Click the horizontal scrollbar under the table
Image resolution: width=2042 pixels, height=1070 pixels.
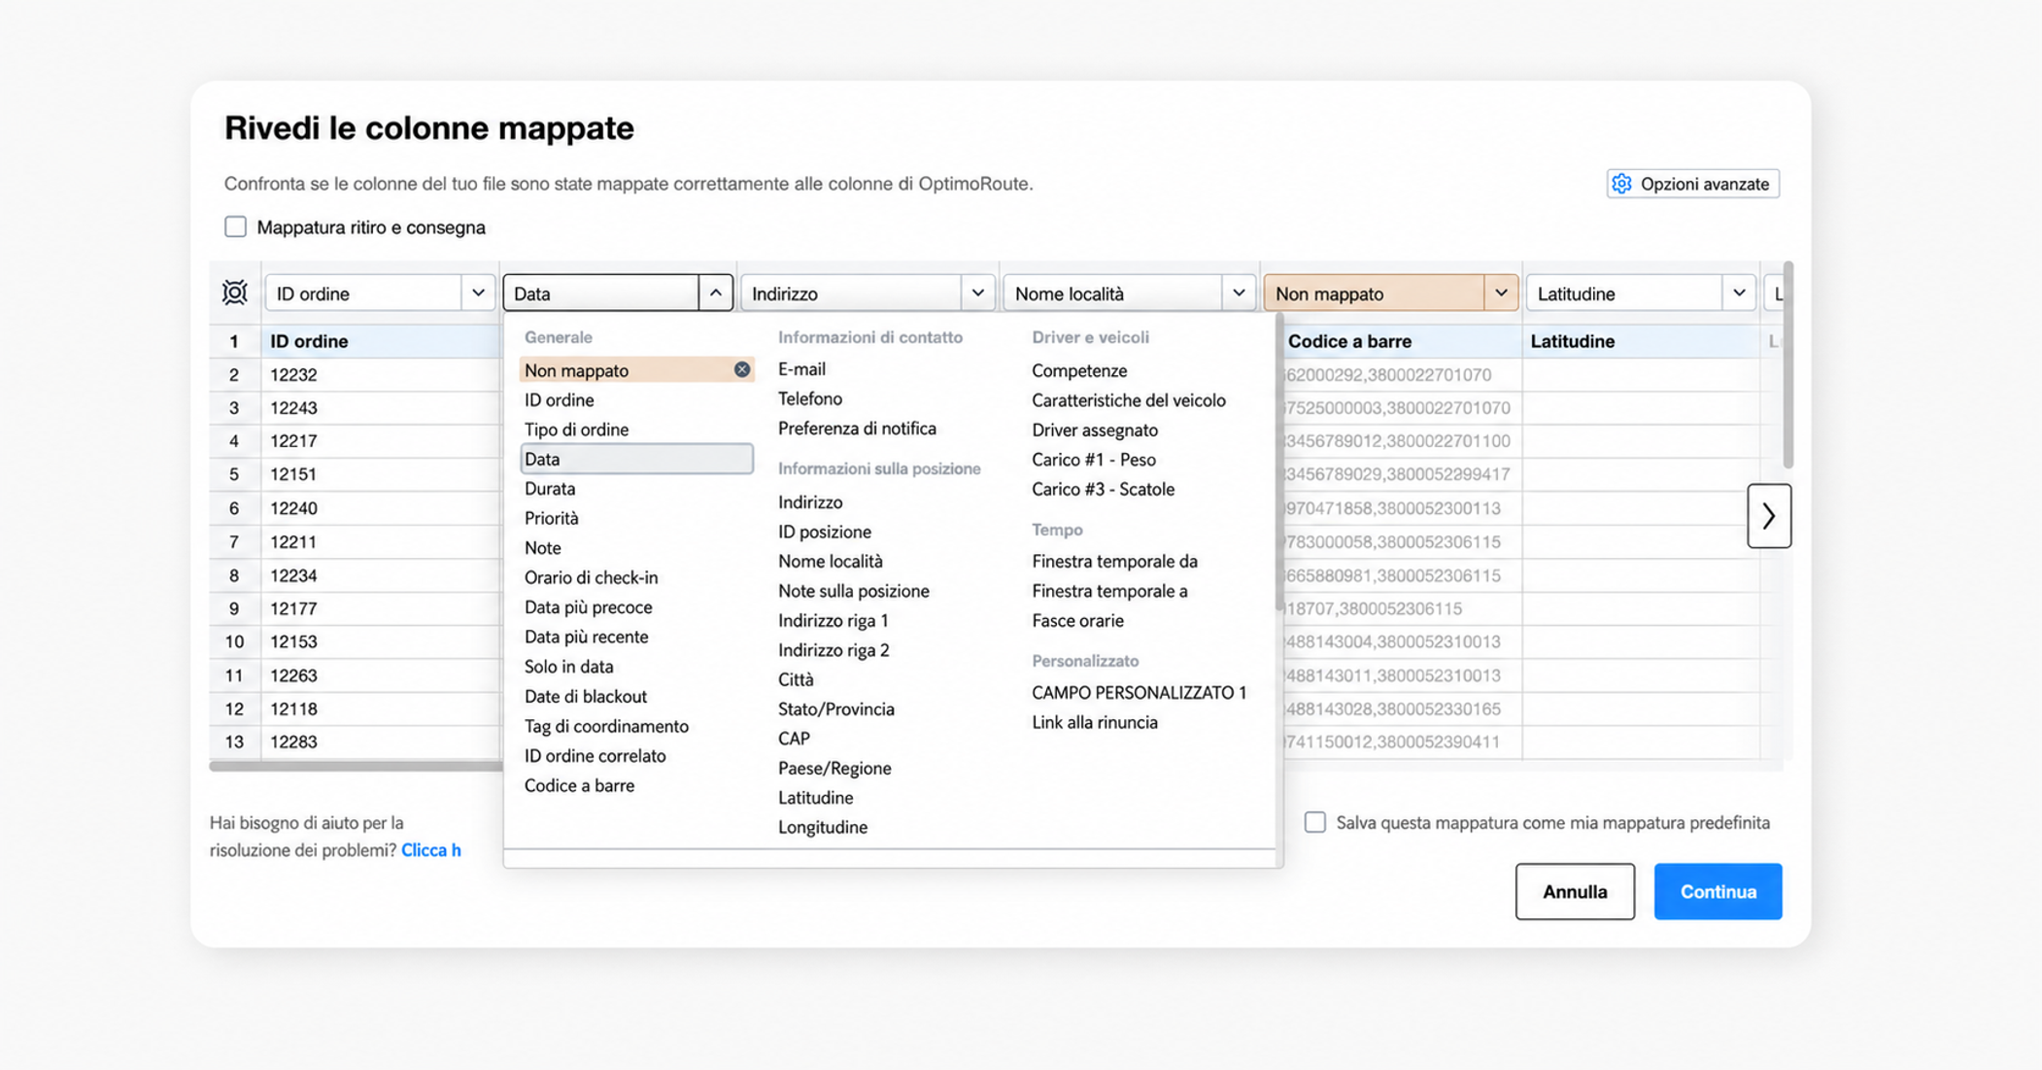pos(356,766)
